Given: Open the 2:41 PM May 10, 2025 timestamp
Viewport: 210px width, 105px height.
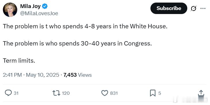Looking at the screenshot, I should click(x=31, y=75).
